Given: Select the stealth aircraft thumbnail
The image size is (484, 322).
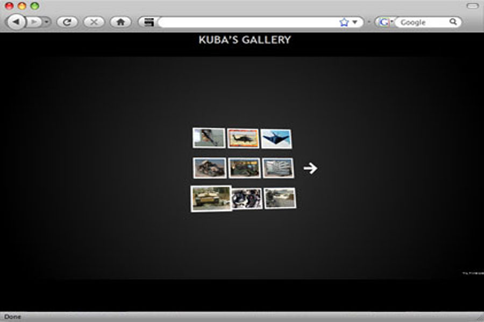Looking at the screenshot, I should (276, 138).
